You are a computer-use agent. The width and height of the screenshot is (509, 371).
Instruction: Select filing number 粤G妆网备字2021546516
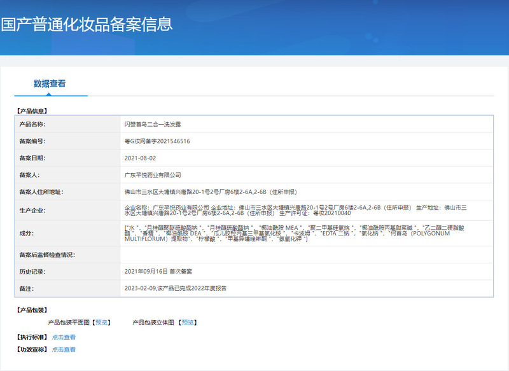157,141
